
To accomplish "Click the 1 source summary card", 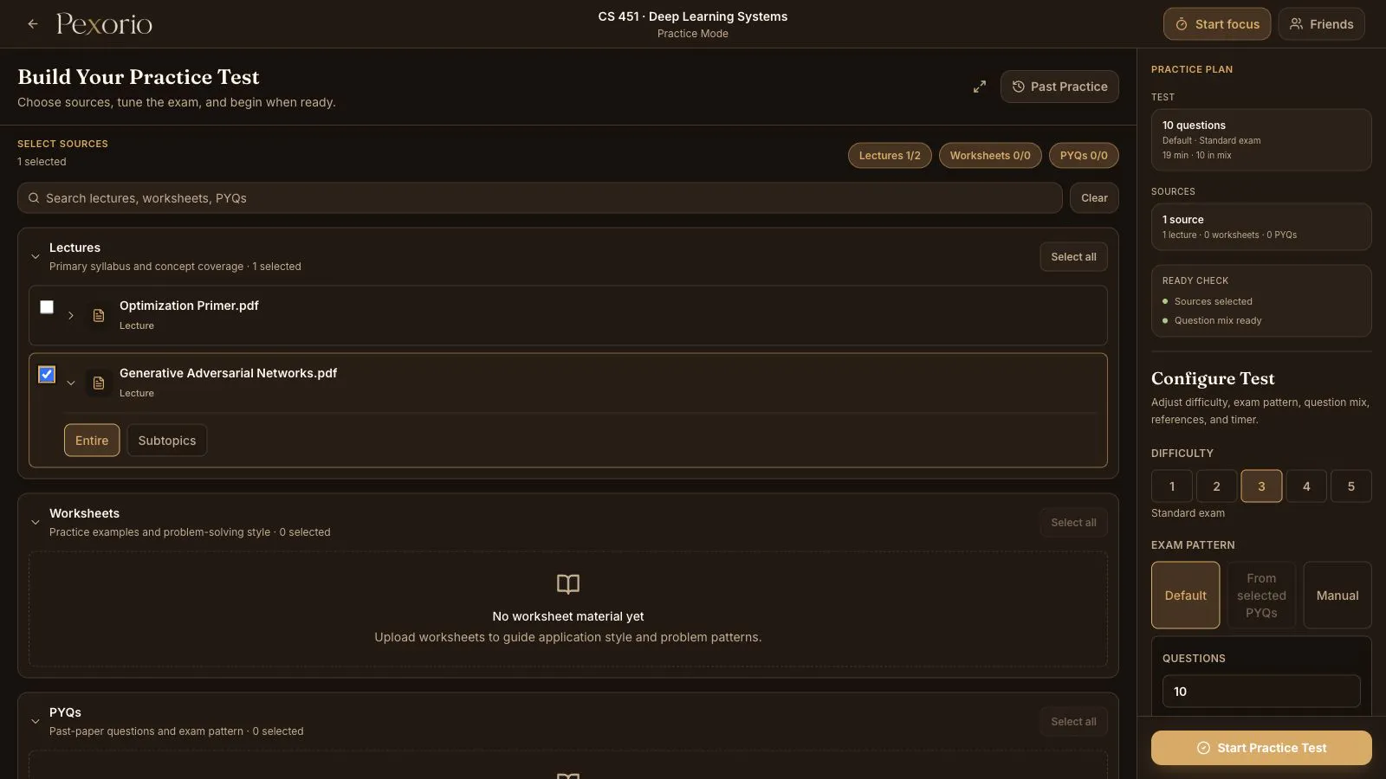I will 1261,227.
